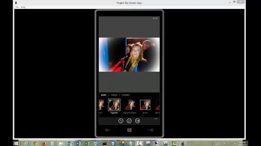The height and width of the screenshot is (146, 261).
Task: Select the Bevel effect thumbnail
Action: click(145, 105)
